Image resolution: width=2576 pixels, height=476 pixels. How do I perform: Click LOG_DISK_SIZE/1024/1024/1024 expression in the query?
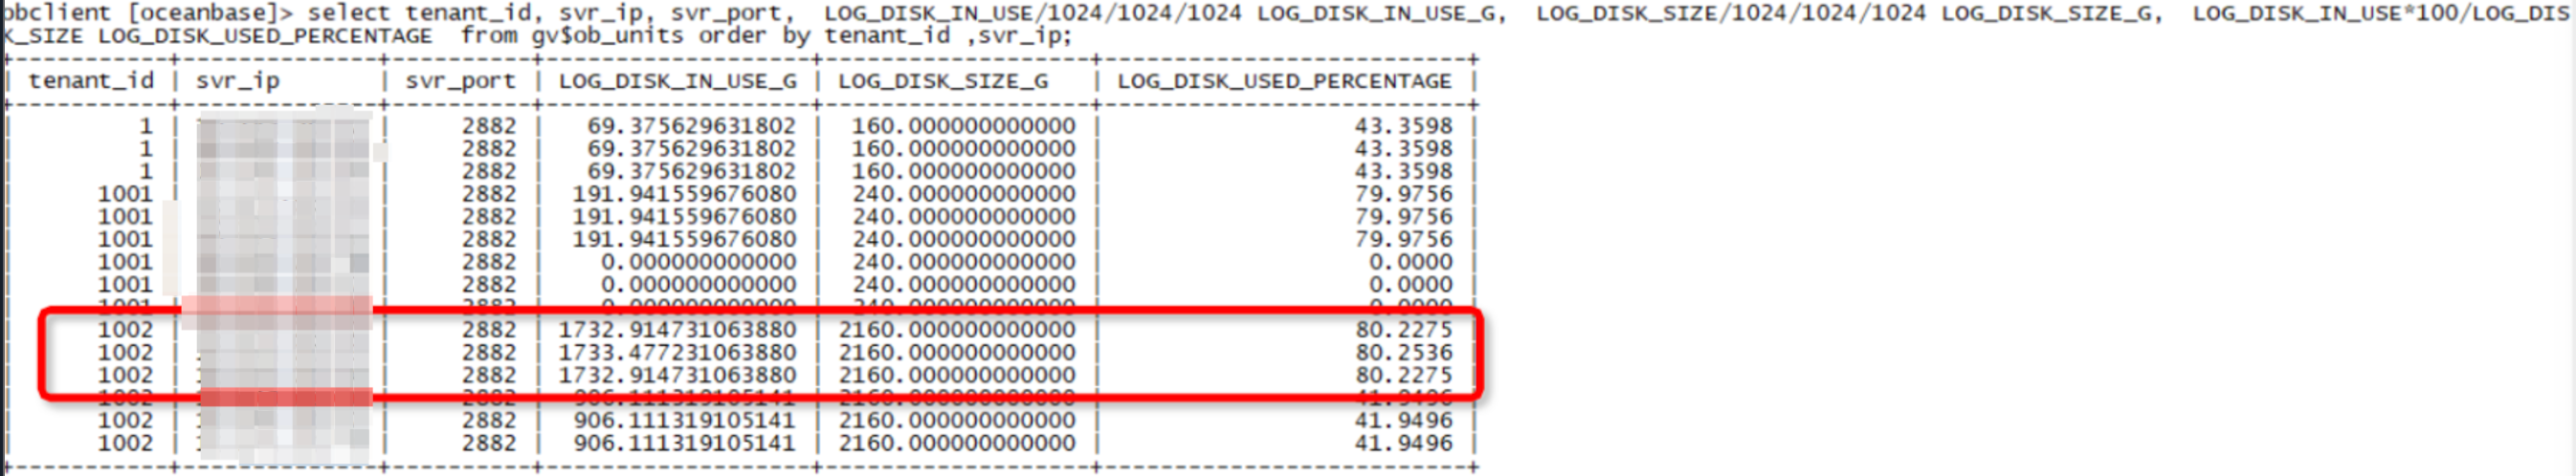tap(1731, 13)
